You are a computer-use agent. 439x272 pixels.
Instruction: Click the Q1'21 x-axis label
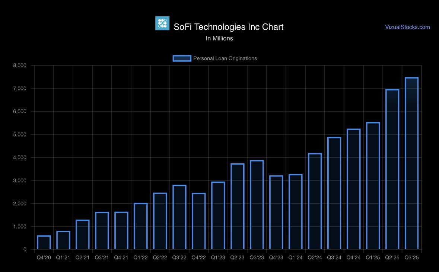pyautogui.click(x=63, y=257)
